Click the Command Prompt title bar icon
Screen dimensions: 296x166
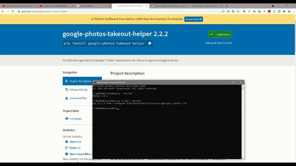tap(95, 82)
